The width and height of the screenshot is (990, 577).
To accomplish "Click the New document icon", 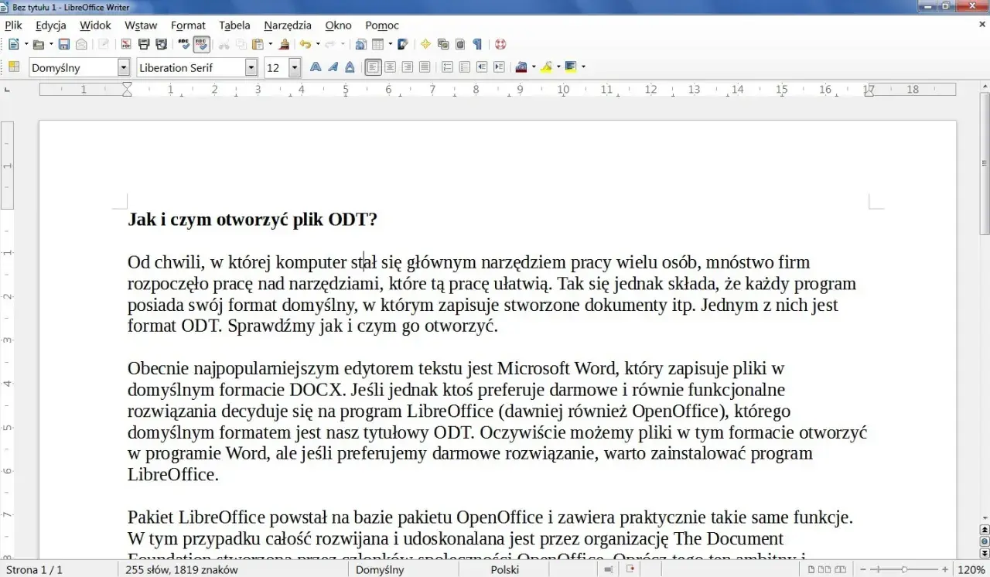I will point(13,45).
